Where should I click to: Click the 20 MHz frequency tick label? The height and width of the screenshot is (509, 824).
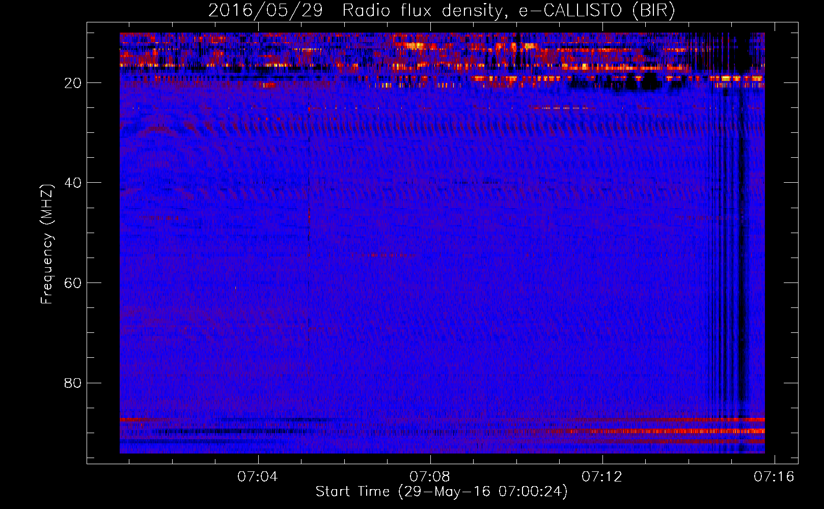click(73, 83)
